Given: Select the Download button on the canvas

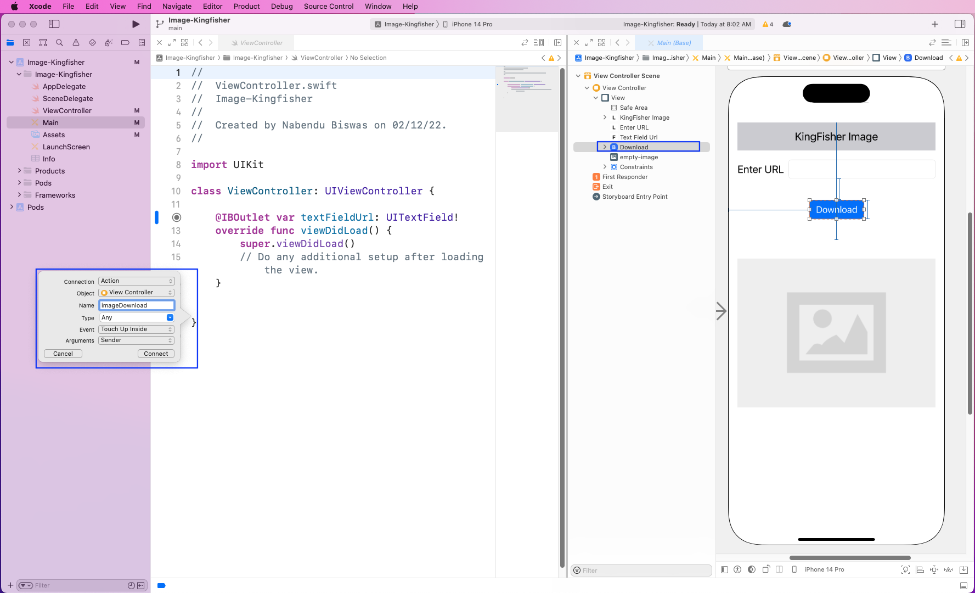Looking at the screenshot, I should (836, 210).
